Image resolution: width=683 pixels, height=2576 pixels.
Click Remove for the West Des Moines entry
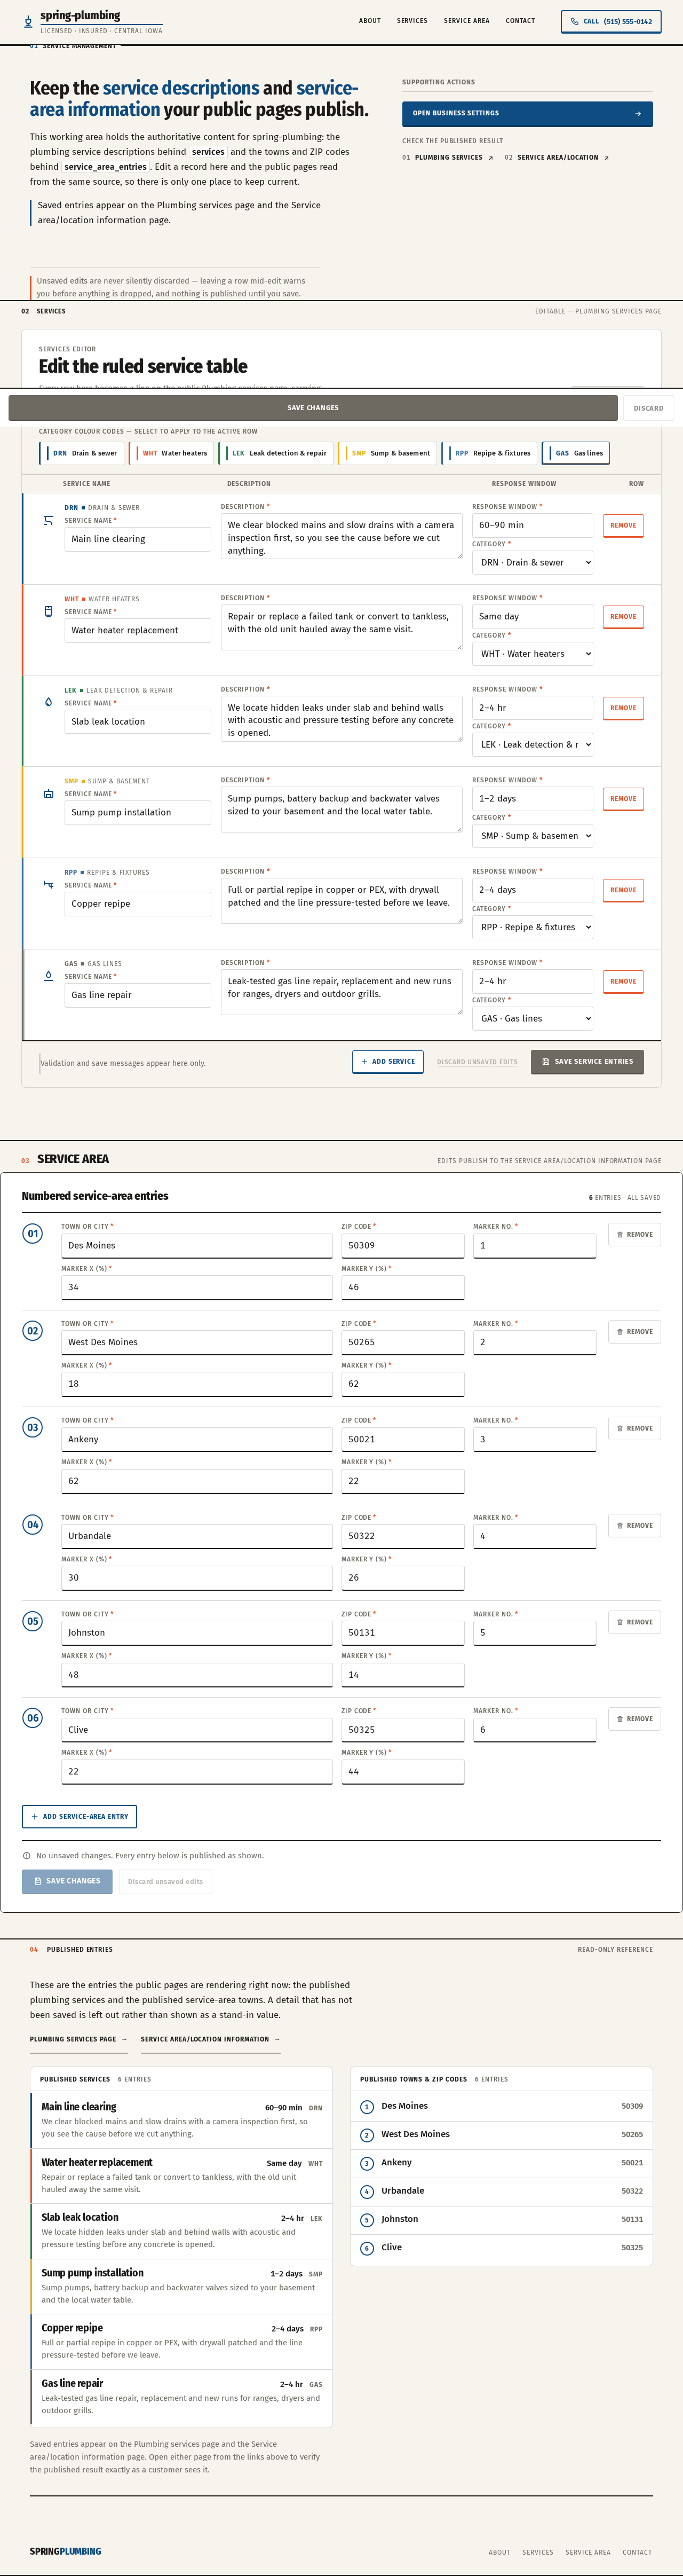[x=634, y=1332]
